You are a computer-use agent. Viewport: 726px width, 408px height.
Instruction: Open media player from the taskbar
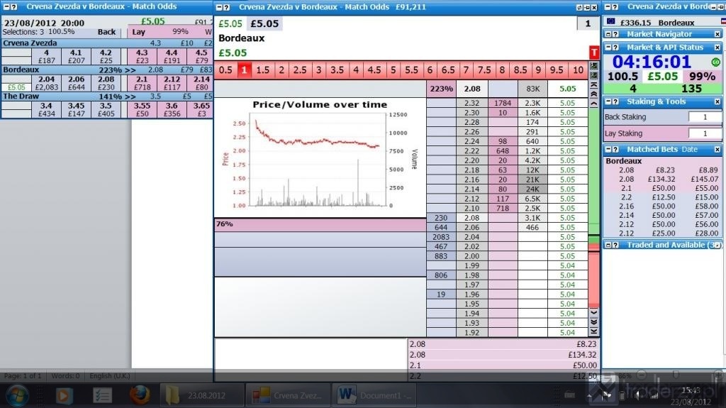pos(64,395)
